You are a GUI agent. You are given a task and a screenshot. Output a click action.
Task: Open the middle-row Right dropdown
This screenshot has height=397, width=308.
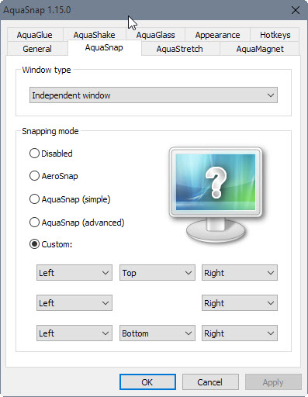[x=240, y=303]
